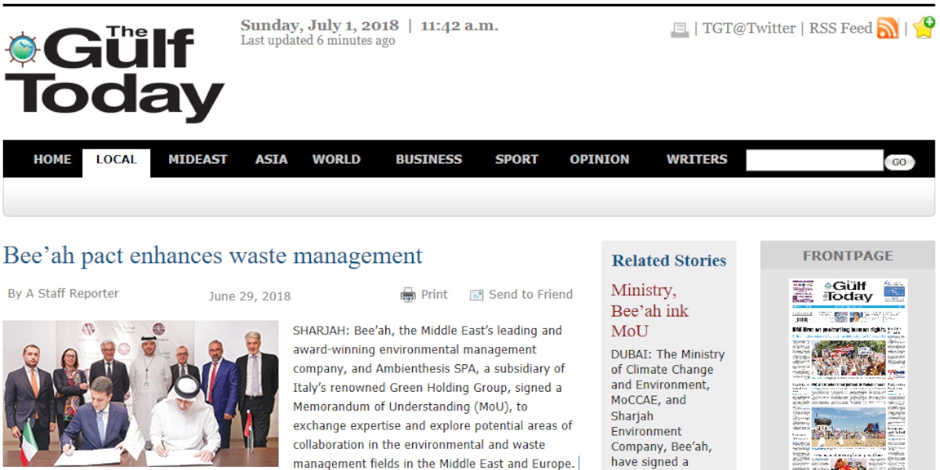Open TGT@Twitter link
The image size is (940, 470).
749,28
